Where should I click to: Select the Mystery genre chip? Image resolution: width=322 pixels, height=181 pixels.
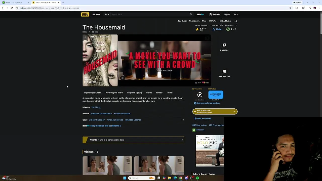coord(159,93)
